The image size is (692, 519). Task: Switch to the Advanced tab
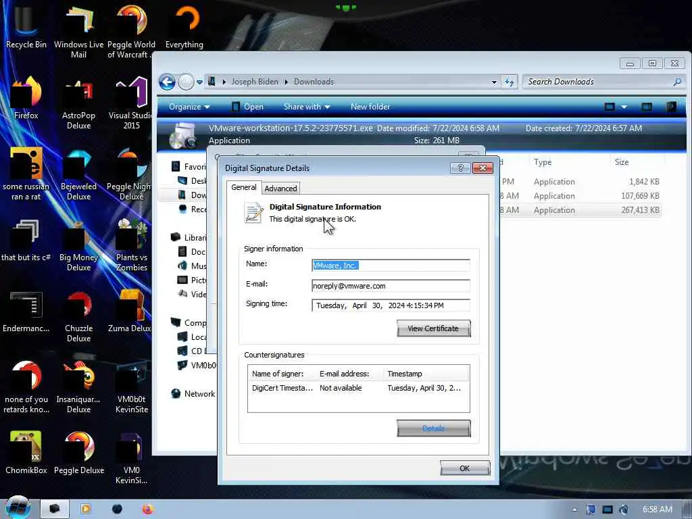280,189
